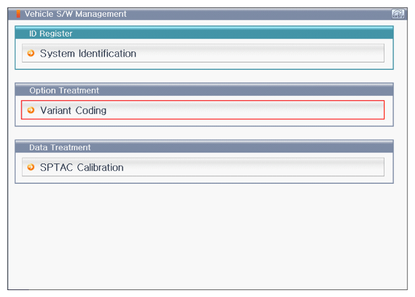The width and height of the screenshot is (415, 297).
Task: Click the Variant Coding text label
Action: tap(73, 110)
